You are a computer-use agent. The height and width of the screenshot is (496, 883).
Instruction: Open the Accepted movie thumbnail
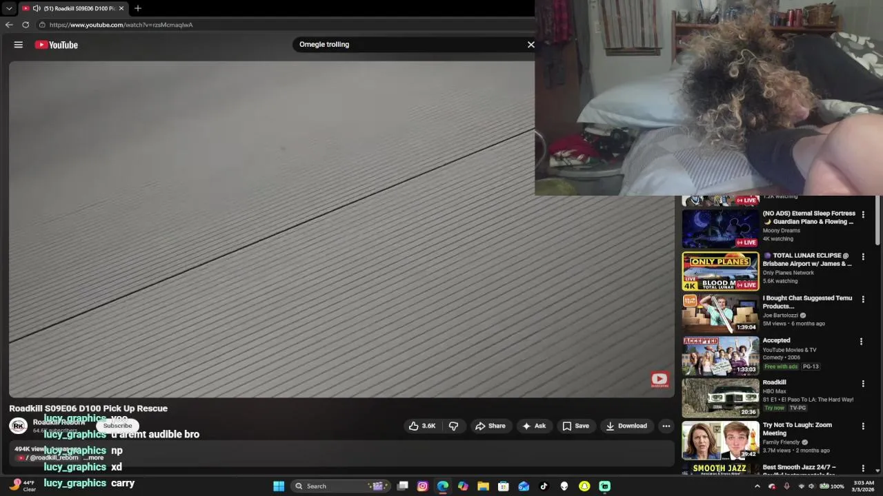click(x=720, y=355)
